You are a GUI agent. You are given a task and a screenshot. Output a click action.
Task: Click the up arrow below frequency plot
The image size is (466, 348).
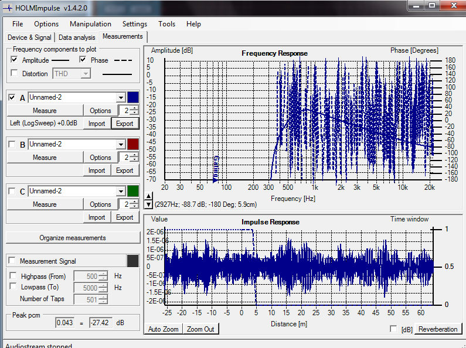point(149,196)
